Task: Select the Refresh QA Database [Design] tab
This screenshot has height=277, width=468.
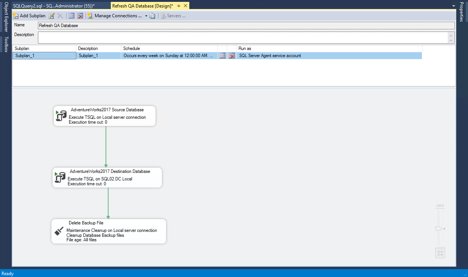Action: pyautogui.click(x=143, y=6)
